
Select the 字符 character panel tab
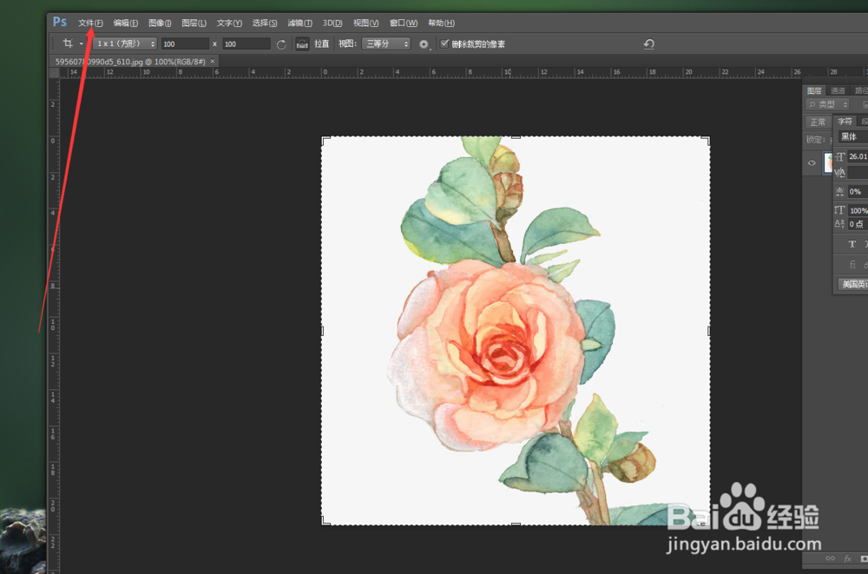click(x=845, y=121)
